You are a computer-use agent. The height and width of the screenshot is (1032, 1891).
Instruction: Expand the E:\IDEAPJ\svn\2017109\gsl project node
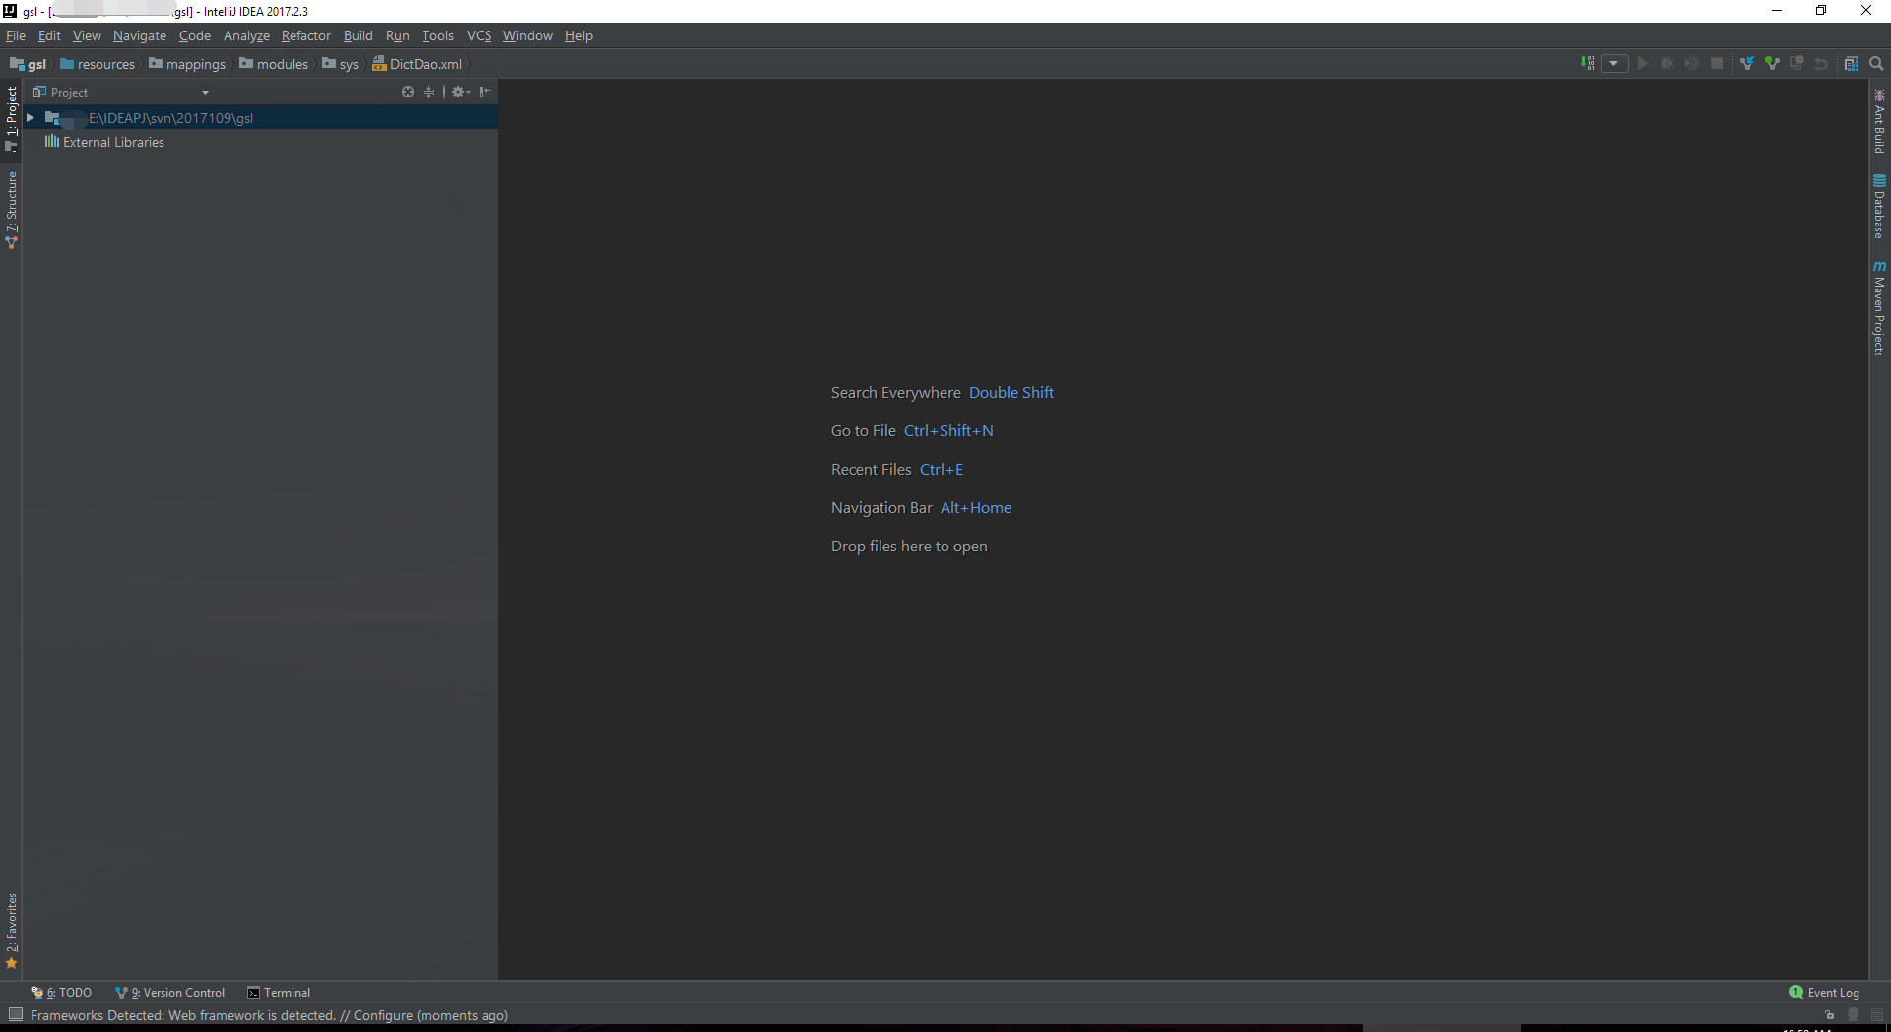31,117
